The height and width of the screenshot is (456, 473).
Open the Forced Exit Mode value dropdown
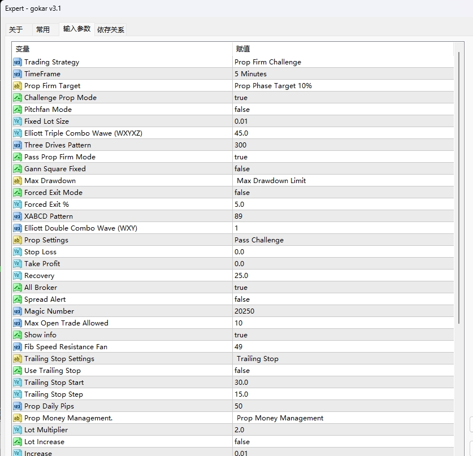pyautogui.click(x=343, y=193)
